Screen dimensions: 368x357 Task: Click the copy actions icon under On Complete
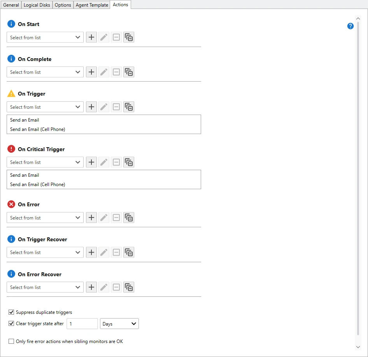click(129, 72)
